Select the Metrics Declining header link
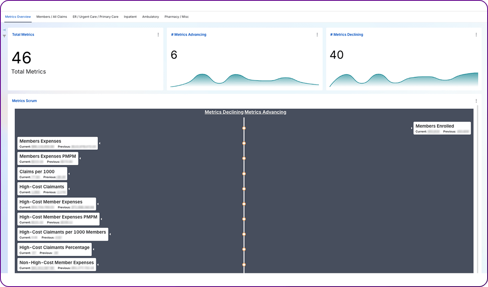This screenshot has height=287, width=488. coord(224,112)
